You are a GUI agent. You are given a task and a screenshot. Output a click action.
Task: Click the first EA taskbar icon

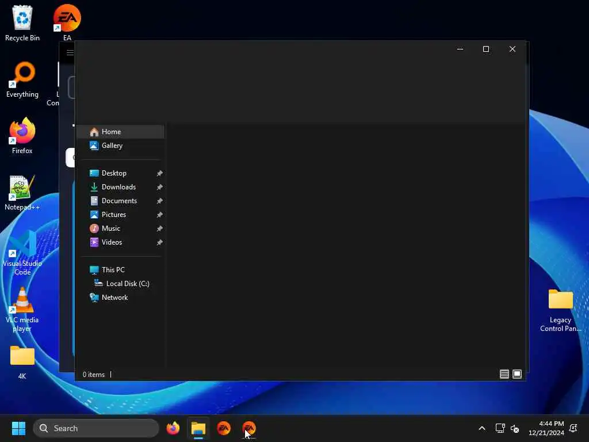pos(224,428)
